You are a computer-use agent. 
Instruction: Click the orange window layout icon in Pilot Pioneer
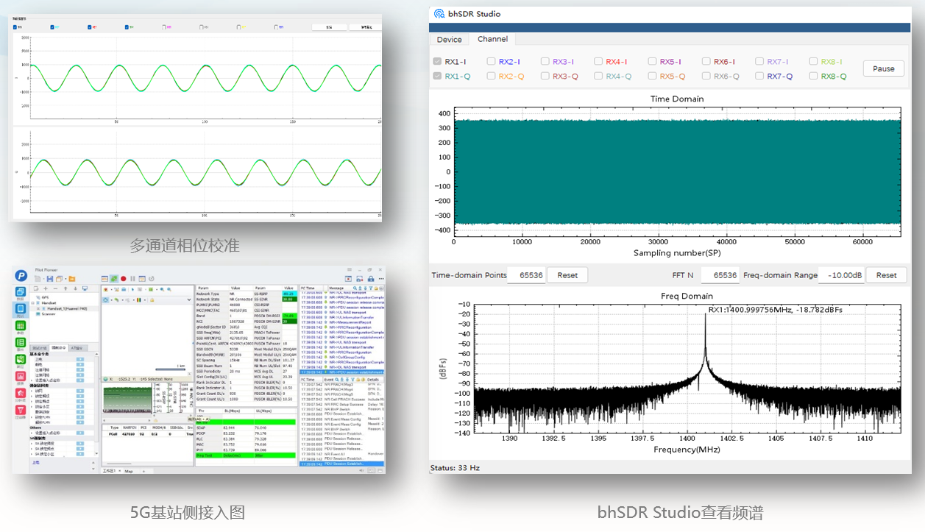[59, 279]
